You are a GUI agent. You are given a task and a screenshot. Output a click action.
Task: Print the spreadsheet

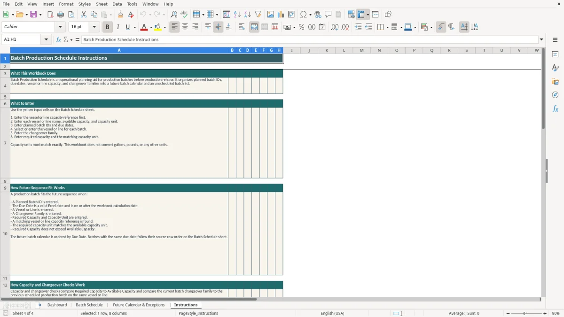tap(61, 15)
